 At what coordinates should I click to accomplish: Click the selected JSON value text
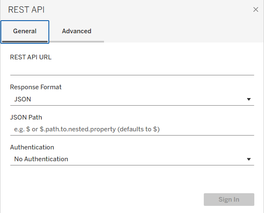23,99
